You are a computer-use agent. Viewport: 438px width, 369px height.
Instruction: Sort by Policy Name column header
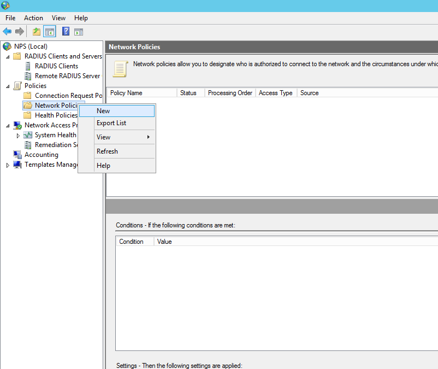pyautogui.click(x=142, y=93)
